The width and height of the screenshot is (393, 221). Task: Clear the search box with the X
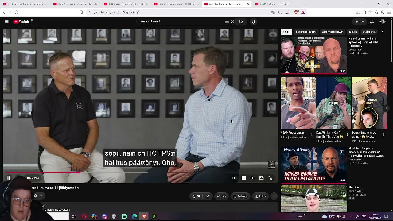[x=232, y=21]
